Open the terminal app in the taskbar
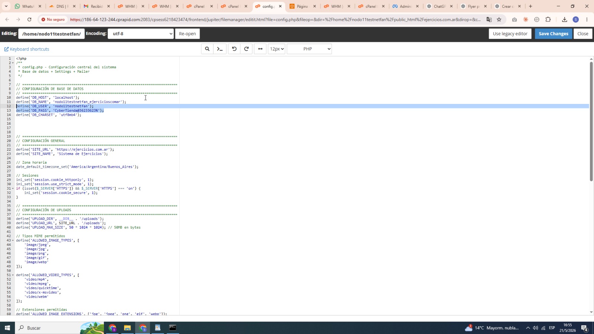The image size is (594, 334). point(173,328)
